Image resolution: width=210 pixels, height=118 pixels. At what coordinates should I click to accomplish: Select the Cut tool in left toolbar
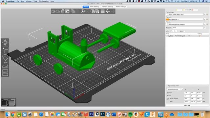coord(5,72)
